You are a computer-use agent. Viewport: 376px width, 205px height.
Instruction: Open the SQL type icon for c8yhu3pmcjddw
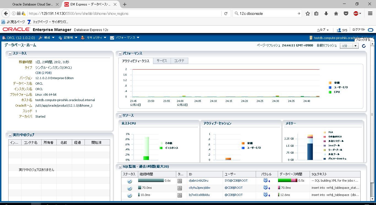(180, 188)
